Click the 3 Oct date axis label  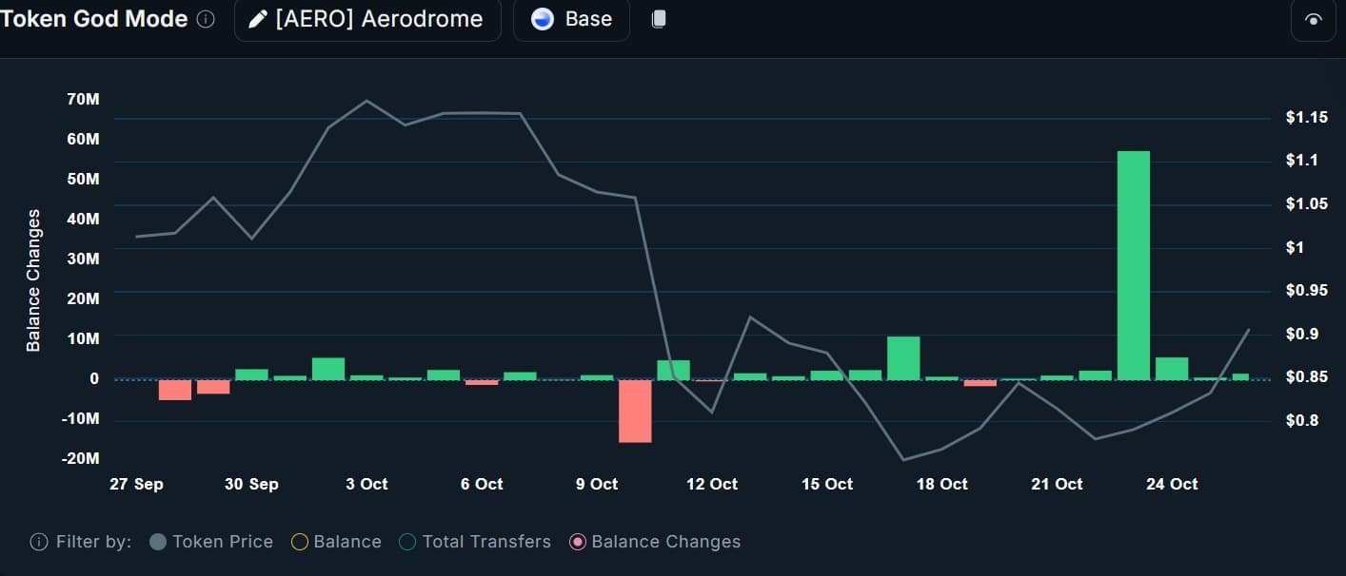point(366,484)
